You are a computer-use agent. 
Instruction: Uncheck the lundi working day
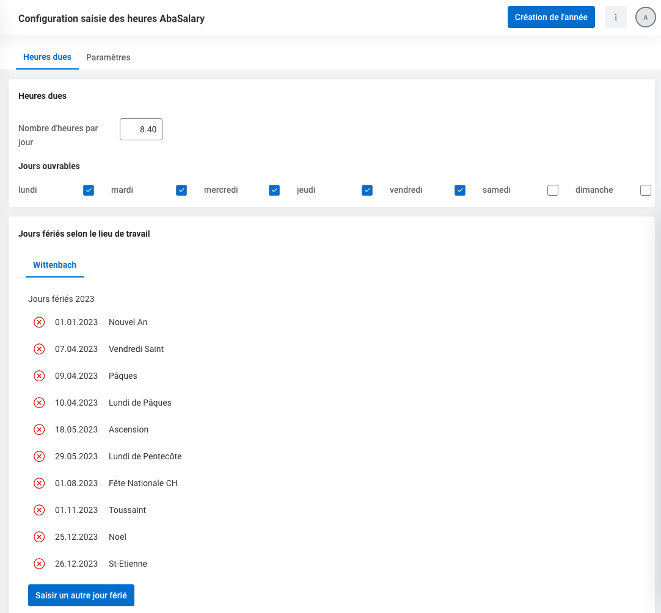coord(89,190)
